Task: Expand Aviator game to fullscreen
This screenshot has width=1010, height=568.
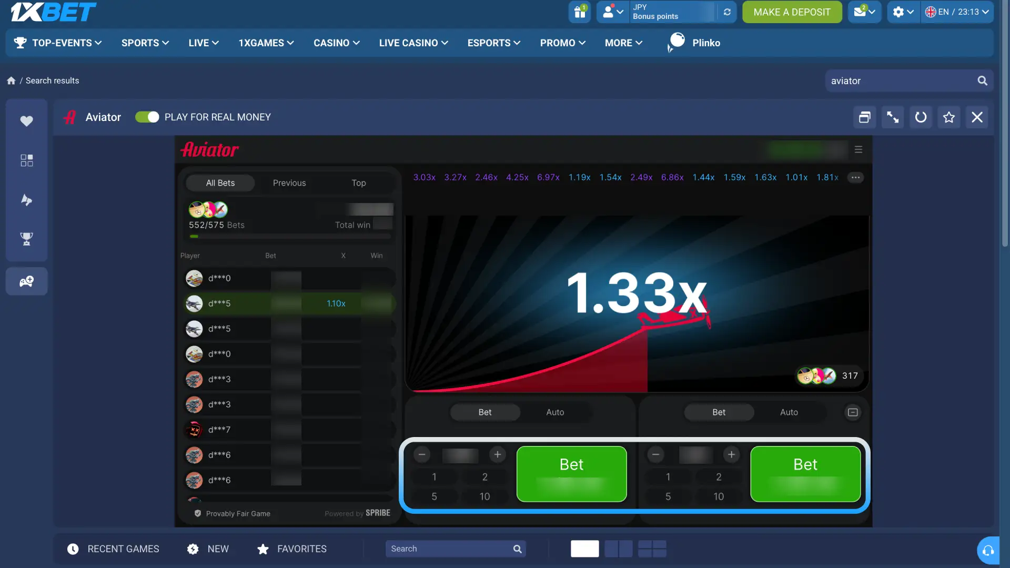Action: [893, 117]
